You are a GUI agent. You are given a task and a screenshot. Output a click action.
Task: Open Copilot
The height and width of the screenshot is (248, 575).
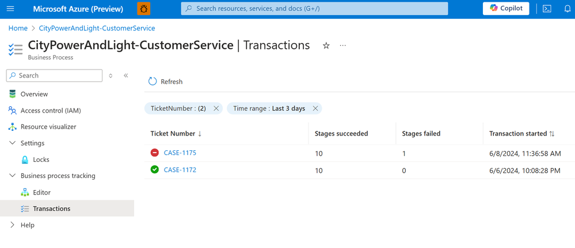(x=506, y=9)
